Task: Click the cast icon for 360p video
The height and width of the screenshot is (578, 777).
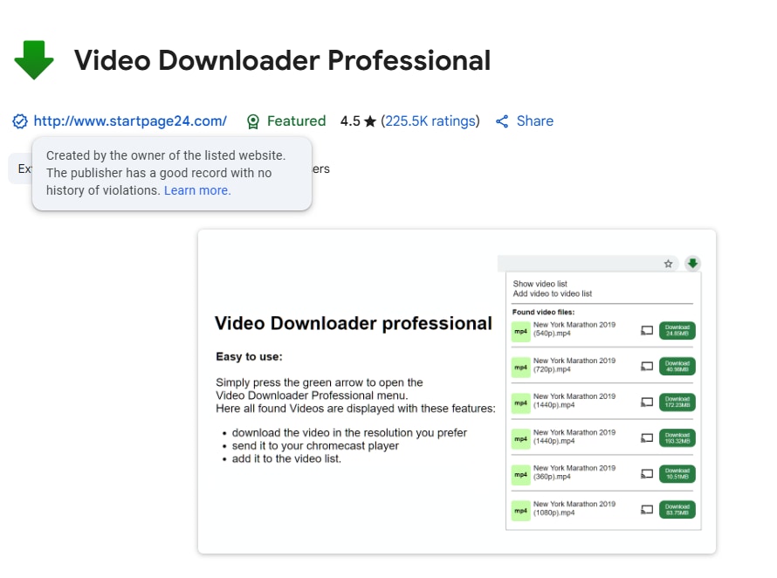Action: click(x=647, y=474)
